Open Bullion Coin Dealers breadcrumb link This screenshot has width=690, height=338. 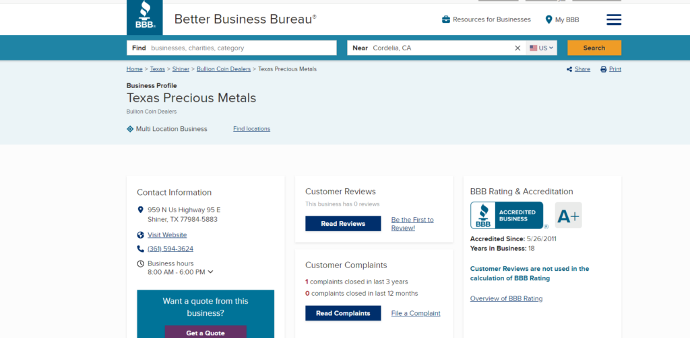[x=224, y=69]
